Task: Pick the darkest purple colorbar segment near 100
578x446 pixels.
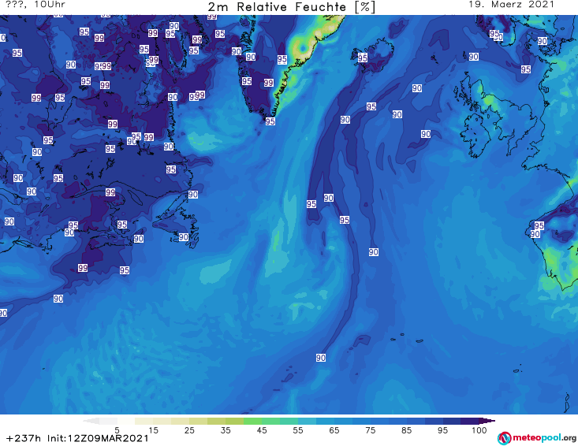Action: point(470,421)
